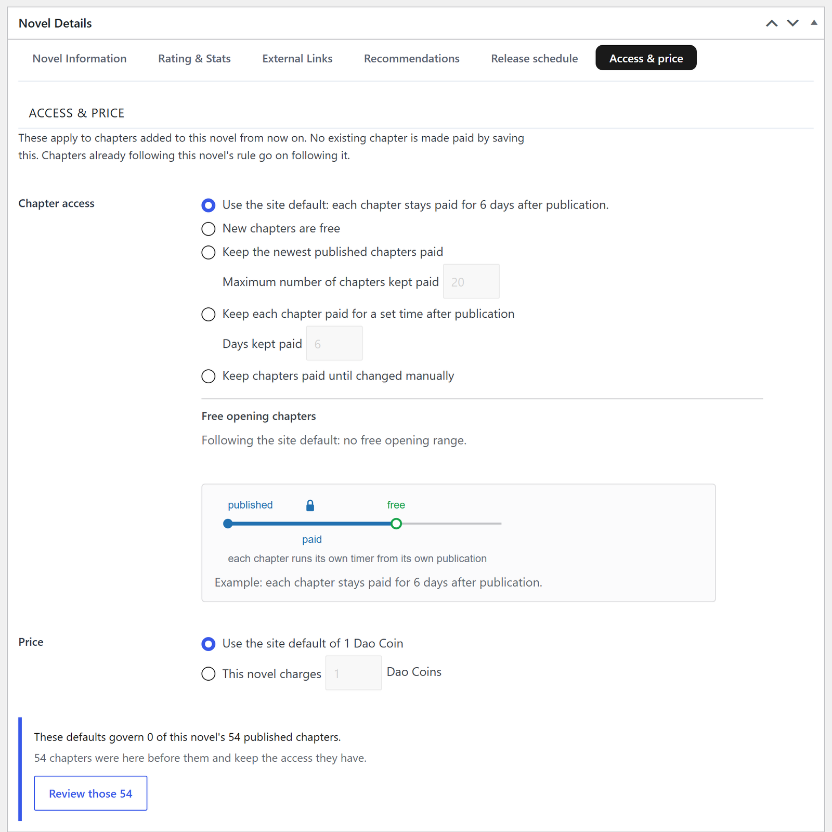
Task: Click 'each chapter runs its own timer' text
Action: [x=357, y=558]
